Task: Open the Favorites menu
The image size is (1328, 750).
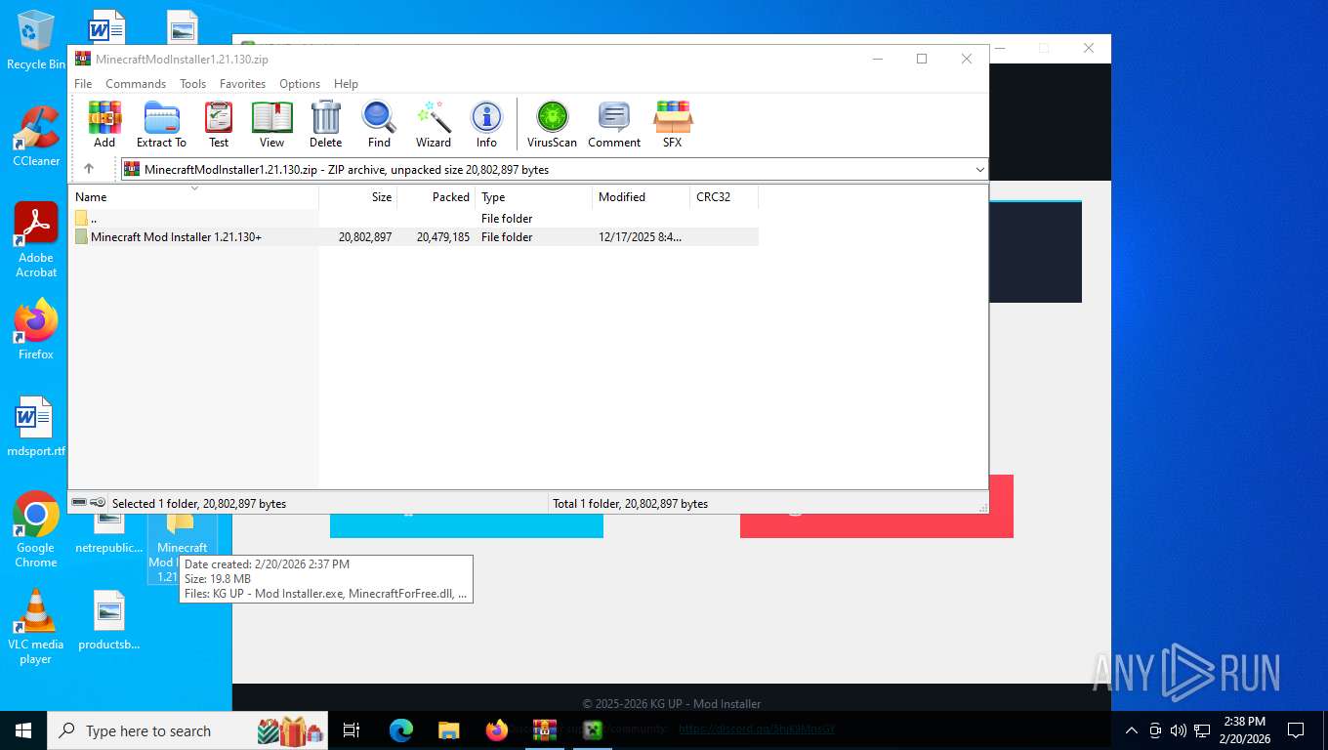Action: pos(242,84)
